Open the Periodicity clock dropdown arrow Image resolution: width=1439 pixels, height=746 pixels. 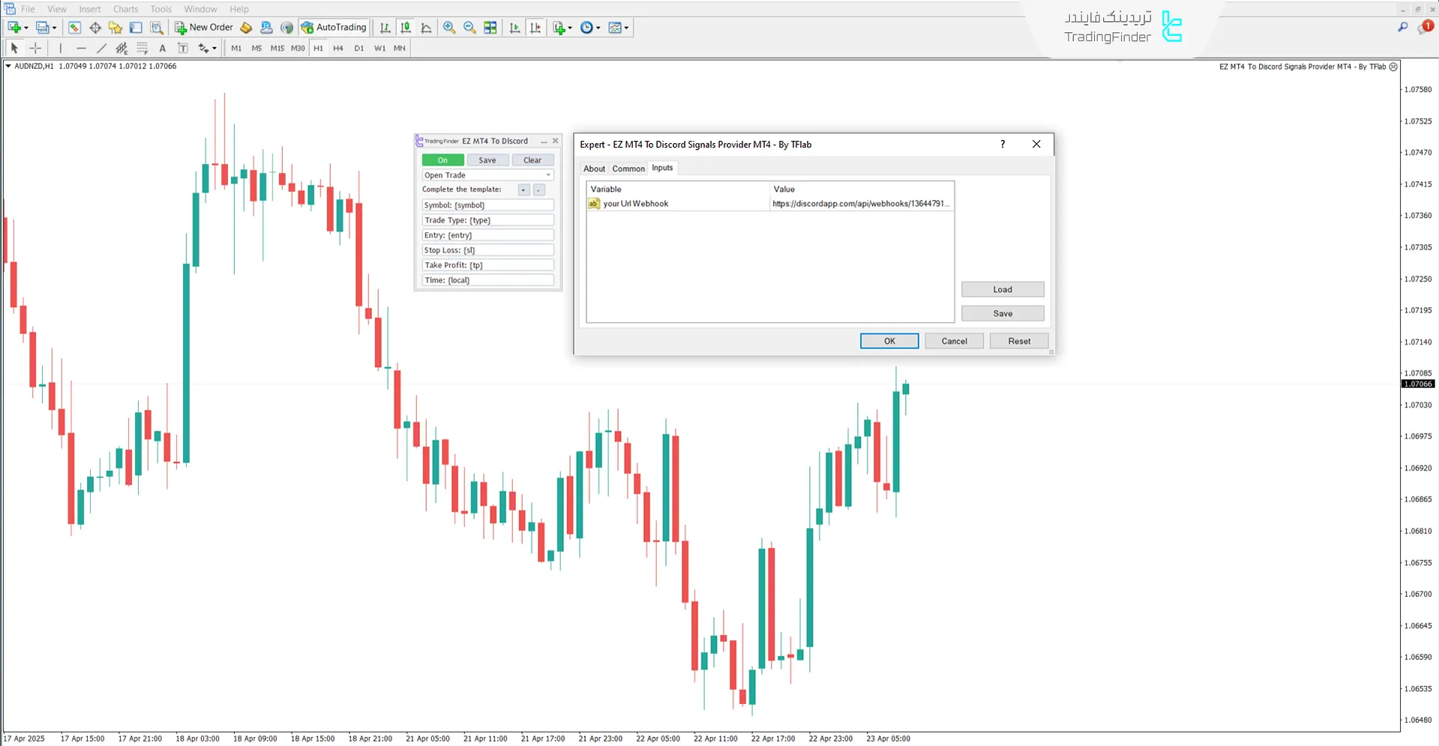(x=598, y=28)
